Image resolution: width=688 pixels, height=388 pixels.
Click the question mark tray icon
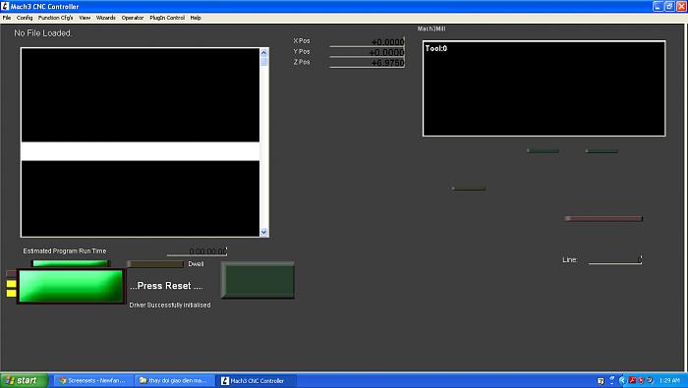point(601,380)
